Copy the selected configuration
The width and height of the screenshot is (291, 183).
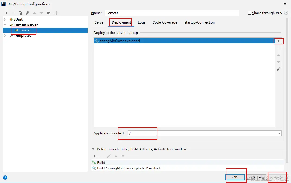(x=20, y=13)
